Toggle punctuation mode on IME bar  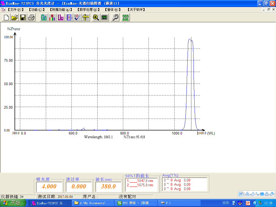pos(257,194)
